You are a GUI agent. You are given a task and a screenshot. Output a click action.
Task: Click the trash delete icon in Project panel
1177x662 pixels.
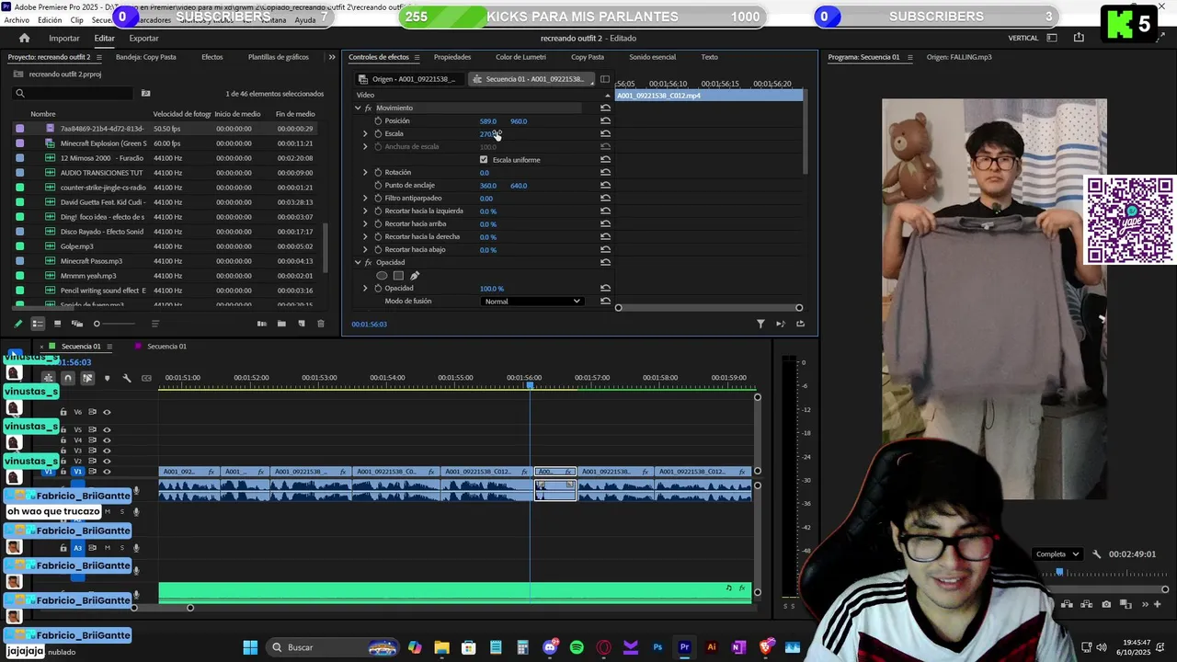point(320,324)
